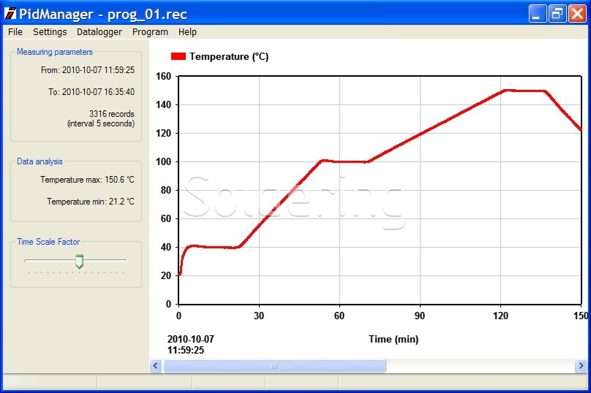
Task: Click the red Temperature legend swatch
Action: point(178,56)
